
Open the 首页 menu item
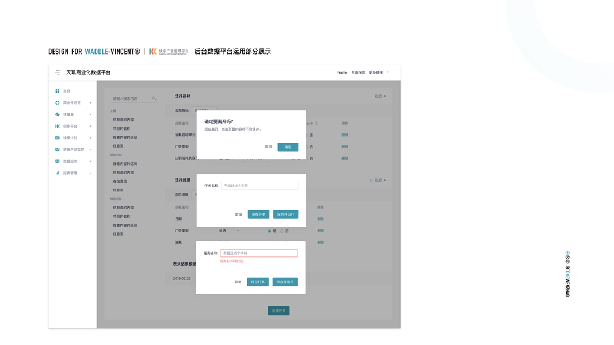coord(67,91)
